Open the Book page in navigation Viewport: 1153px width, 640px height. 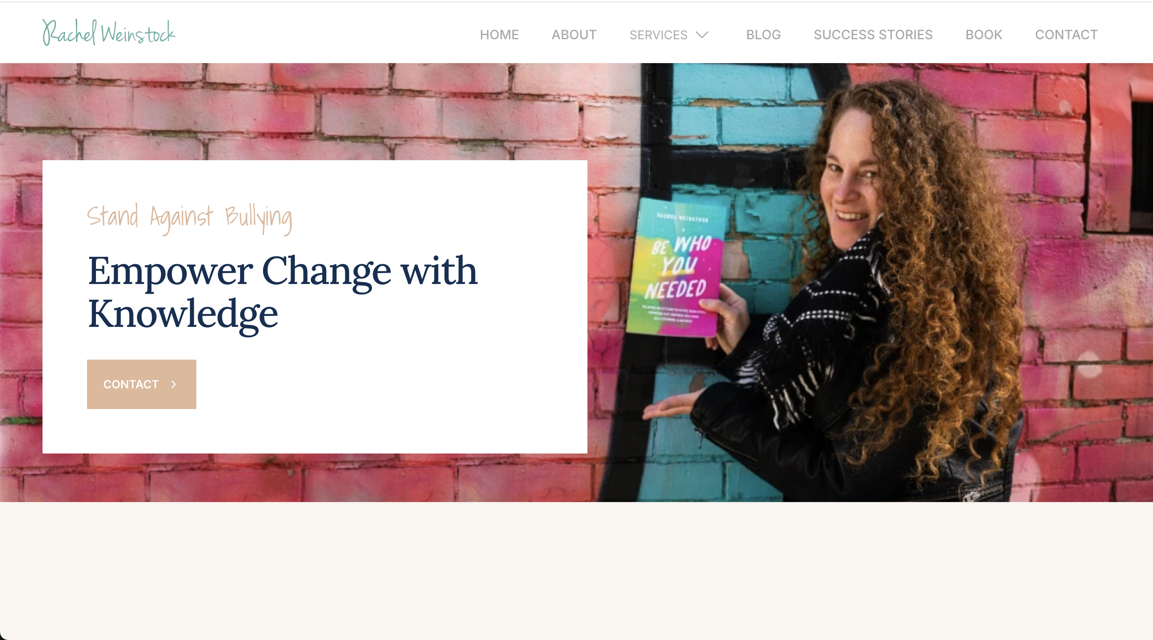[x=983, y=34]
